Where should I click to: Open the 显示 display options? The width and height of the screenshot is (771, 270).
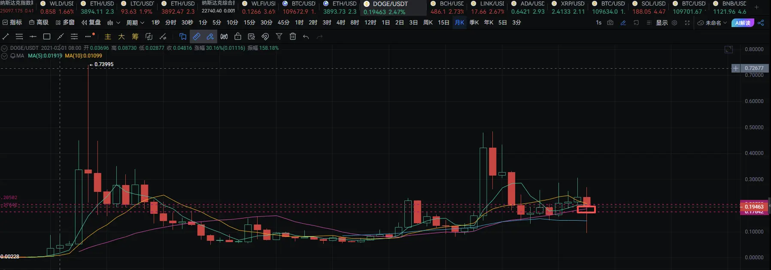[662, 23]
